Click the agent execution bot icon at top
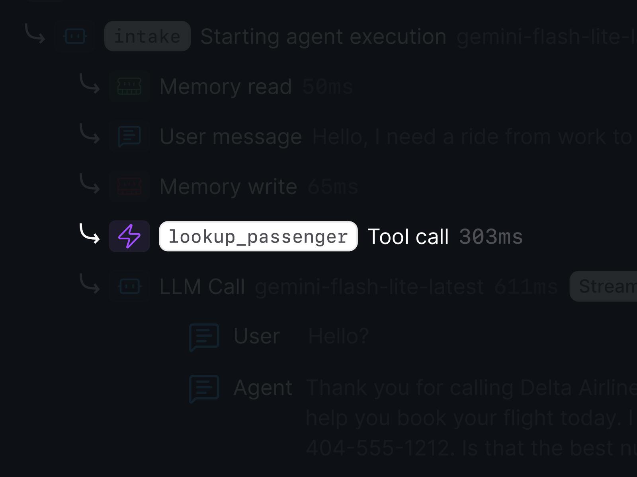The image size is (637, 477). 75,36
